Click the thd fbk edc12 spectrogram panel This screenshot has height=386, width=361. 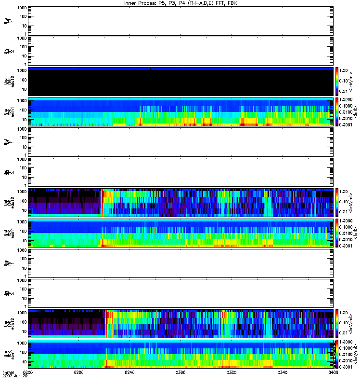point(180,203)
